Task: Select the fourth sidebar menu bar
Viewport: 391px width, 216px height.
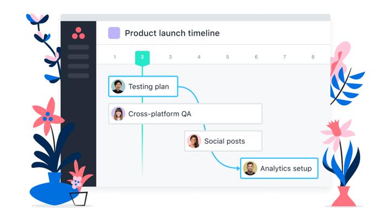Action: pos(78,76)
